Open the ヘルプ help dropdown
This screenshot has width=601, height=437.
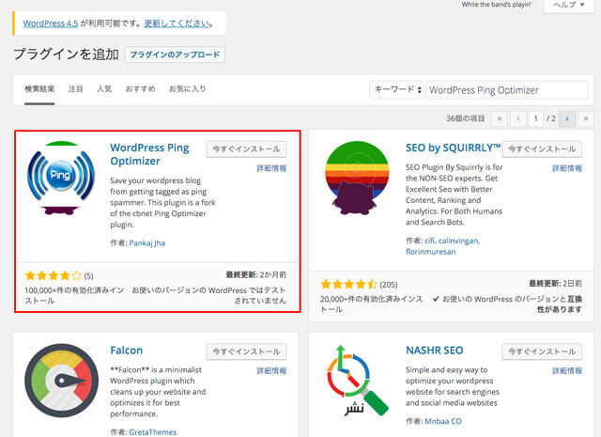pos(569,5)
